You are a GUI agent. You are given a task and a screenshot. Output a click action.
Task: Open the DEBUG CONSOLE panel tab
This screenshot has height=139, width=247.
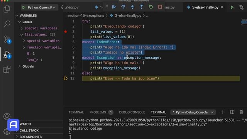click(132, 112)
